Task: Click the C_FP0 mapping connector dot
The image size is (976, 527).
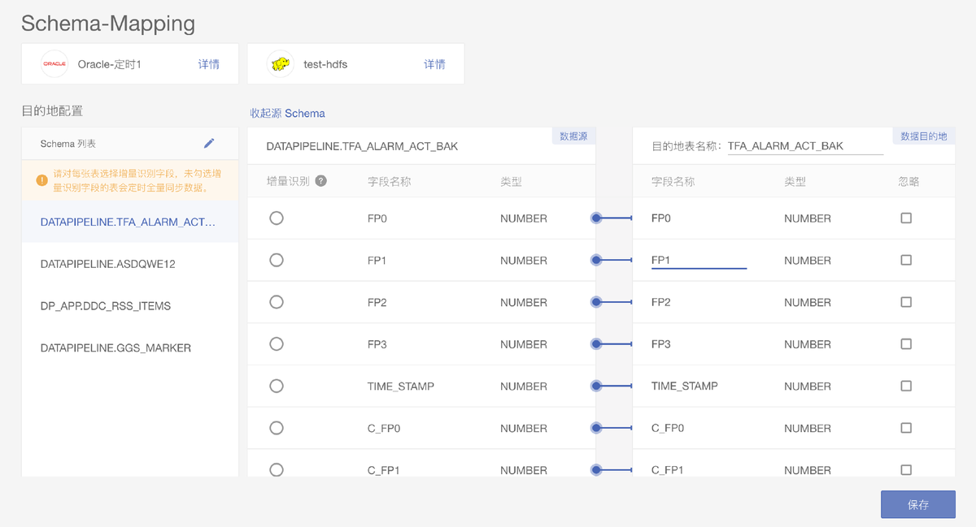Action: tap(596, 428)
